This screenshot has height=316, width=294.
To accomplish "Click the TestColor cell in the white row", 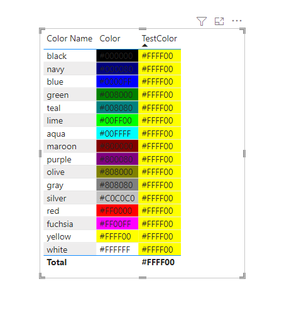I will click(160, 249).
